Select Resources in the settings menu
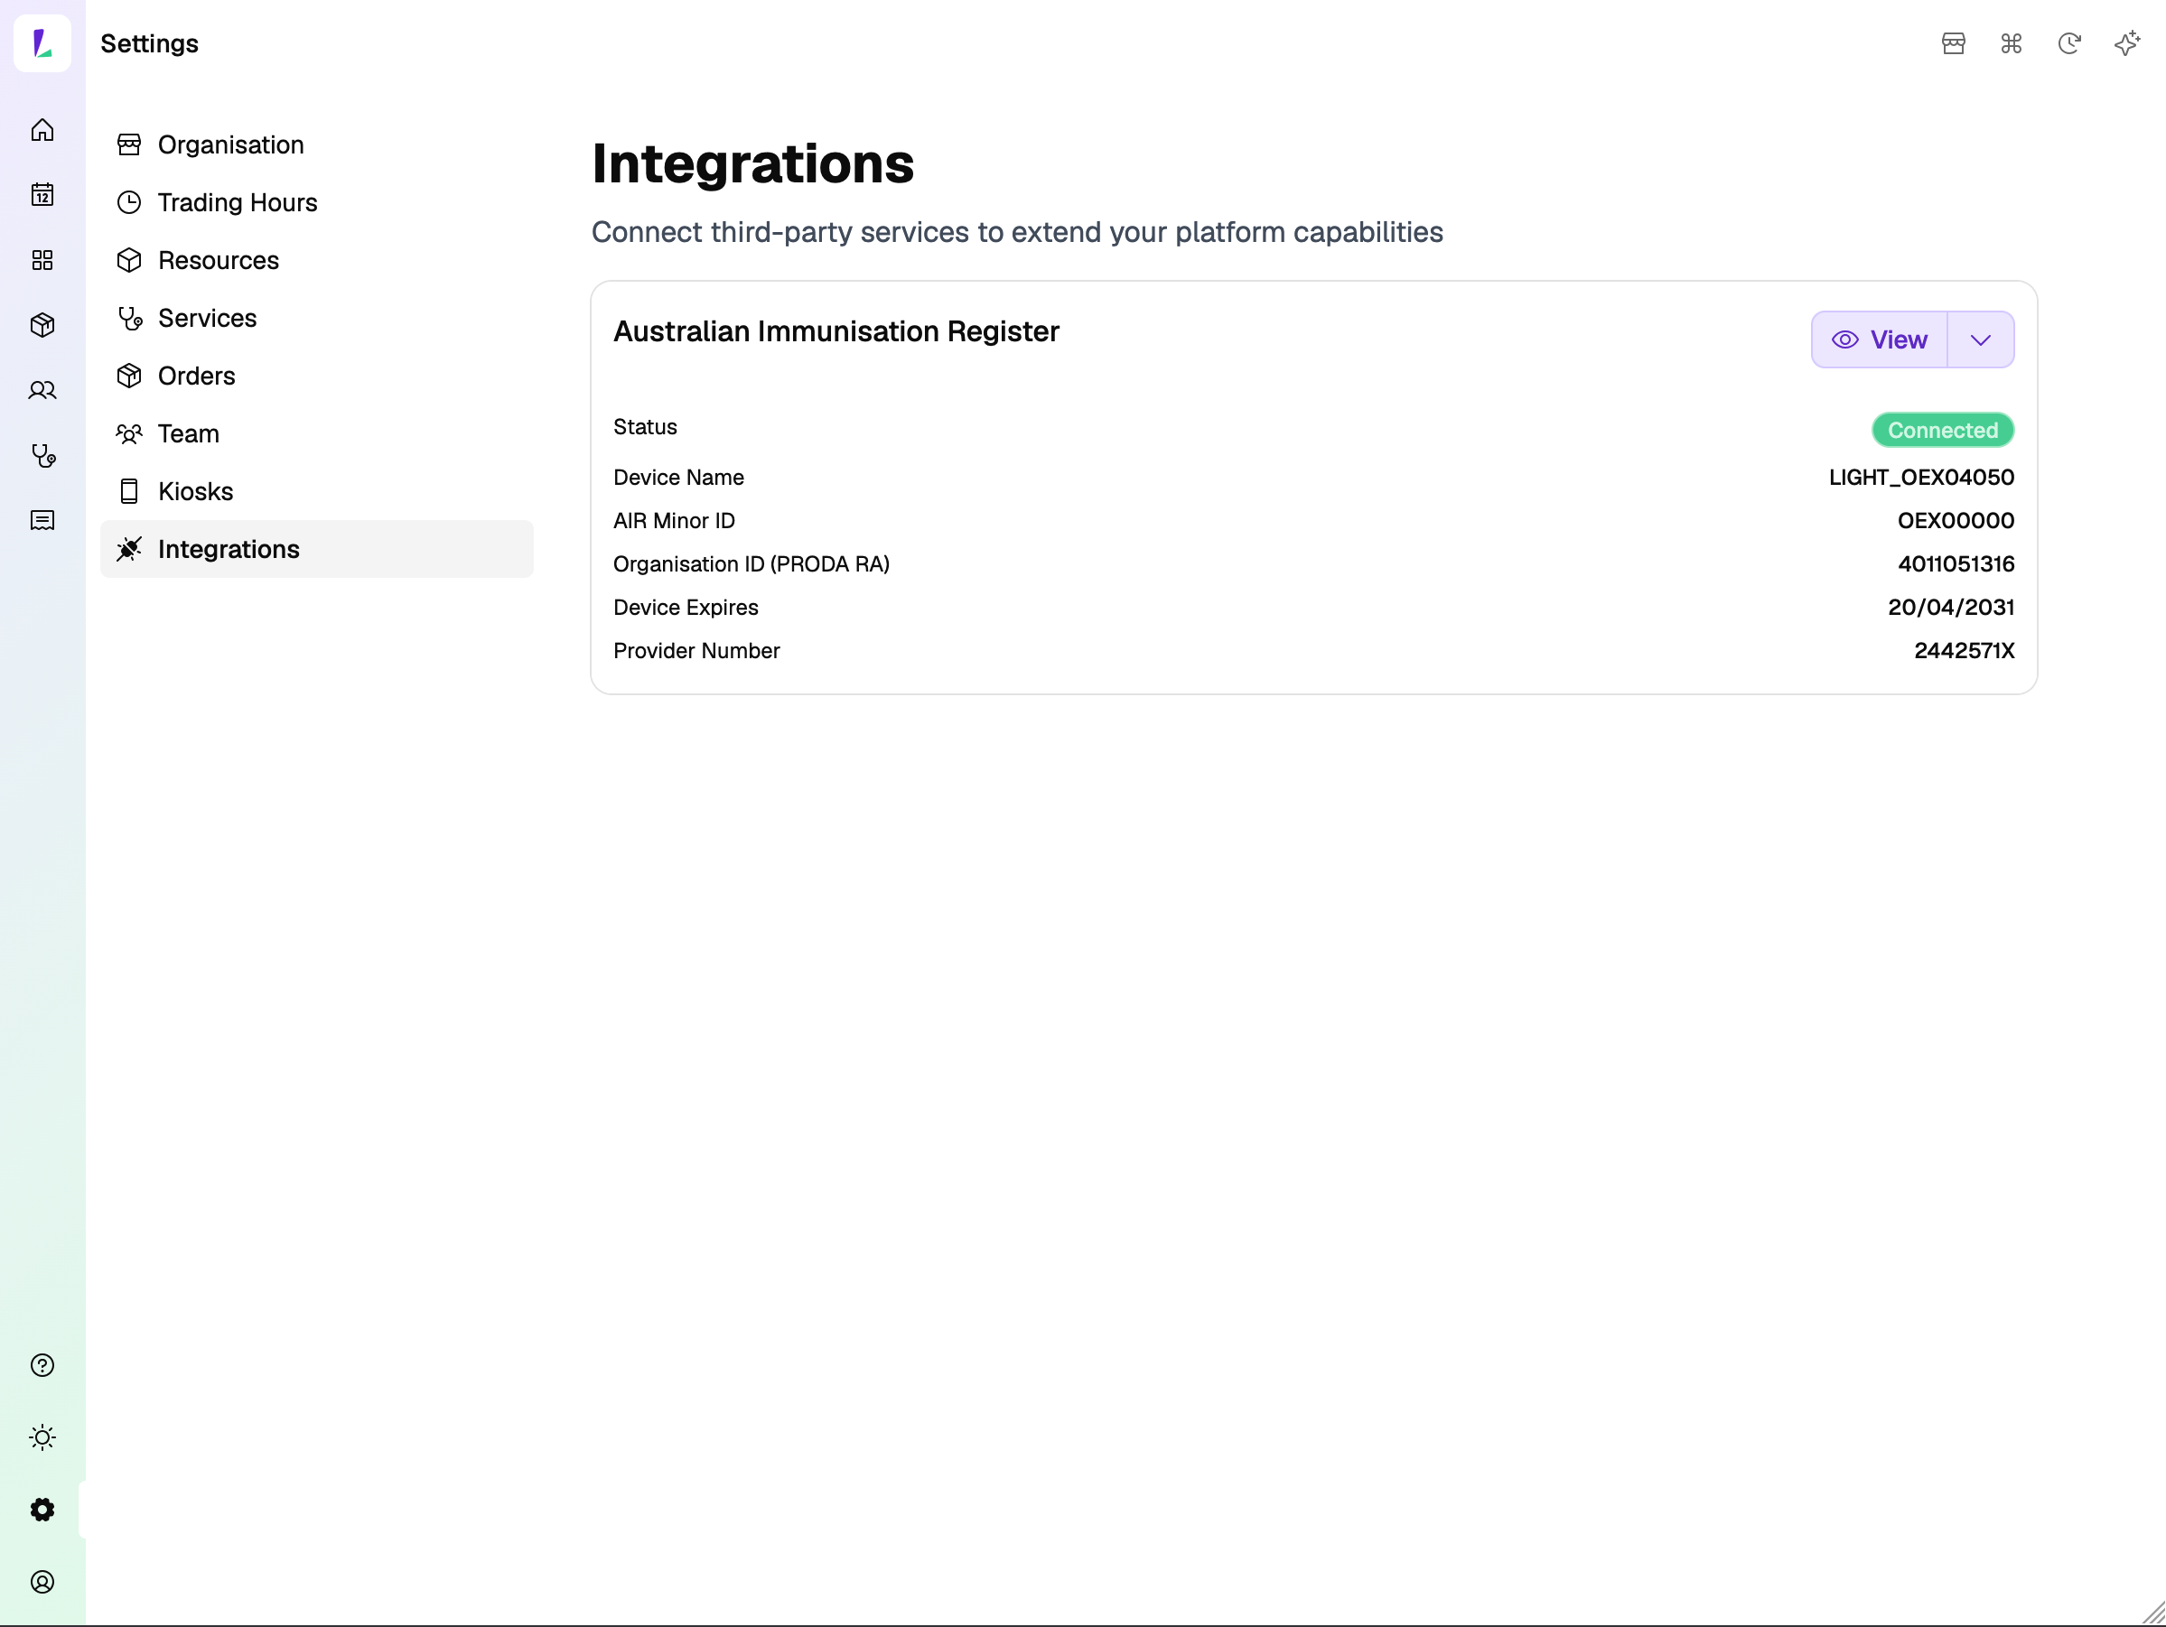The width and height of the screenshot is (2166, 1627). [317, 260]
